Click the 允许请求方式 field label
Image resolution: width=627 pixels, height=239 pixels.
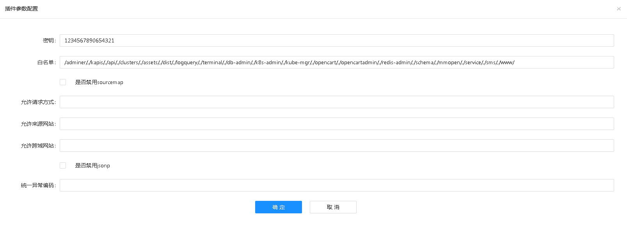pos(38,102)
